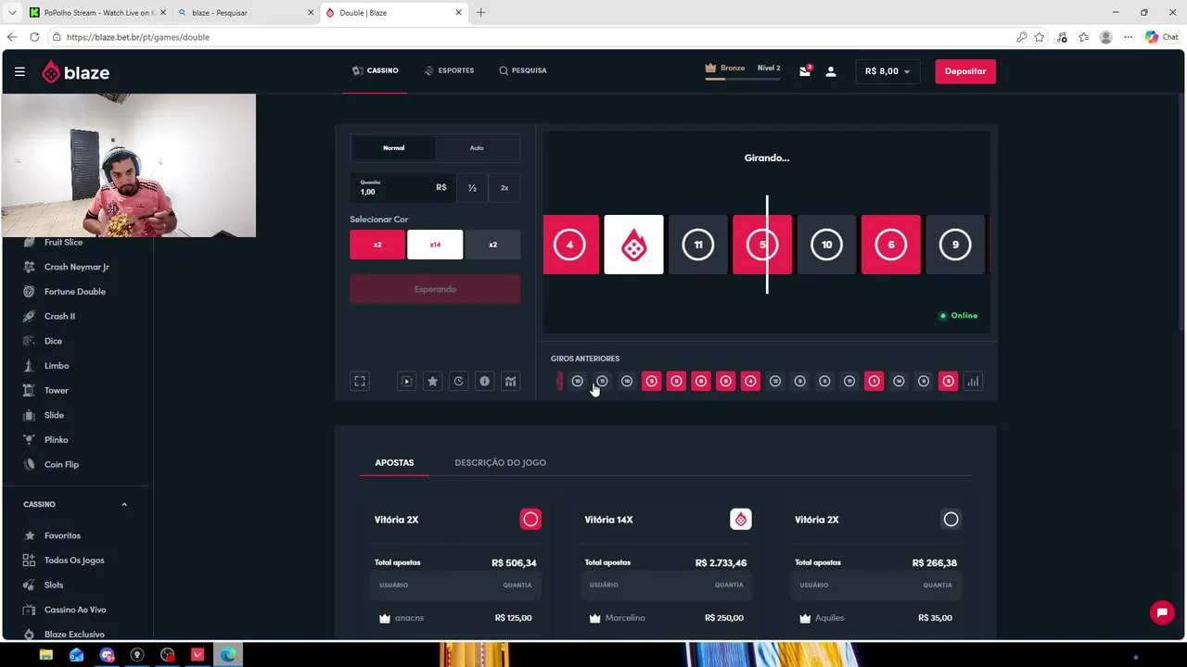The image size is (1187, 667).
Task: Open Crash II game
Action: coord(59,316)
